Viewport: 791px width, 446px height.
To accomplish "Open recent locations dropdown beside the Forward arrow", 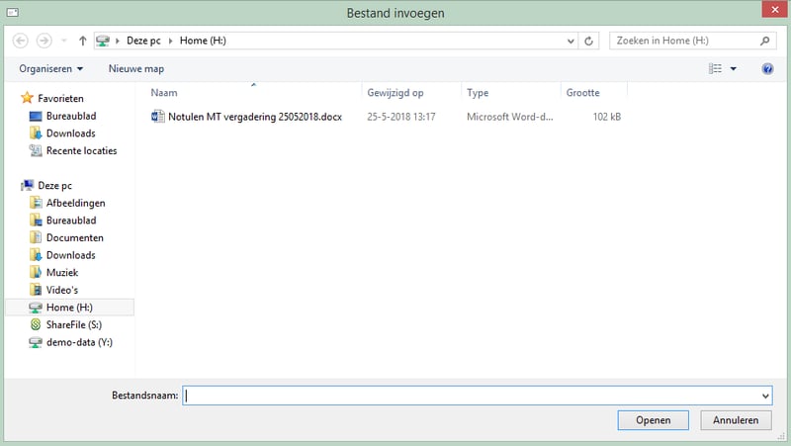I will 64,41.
